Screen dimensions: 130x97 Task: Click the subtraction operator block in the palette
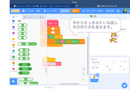(22, 29)
